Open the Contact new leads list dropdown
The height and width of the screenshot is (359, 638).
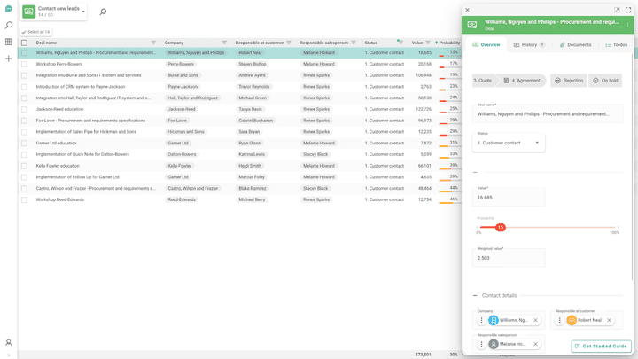(x=83, y=12)
